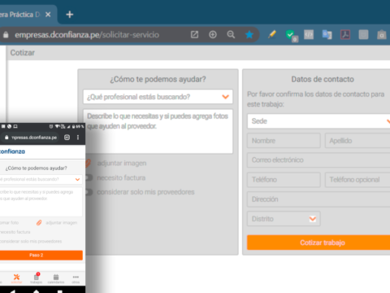Click the mobile description text area
The width and height of the screenshot is (390, 293).
click(41, 202)
